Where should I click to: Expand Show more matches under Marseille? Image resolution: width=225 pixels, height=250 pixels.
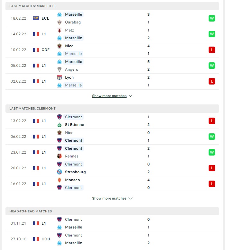click(109, 96)
